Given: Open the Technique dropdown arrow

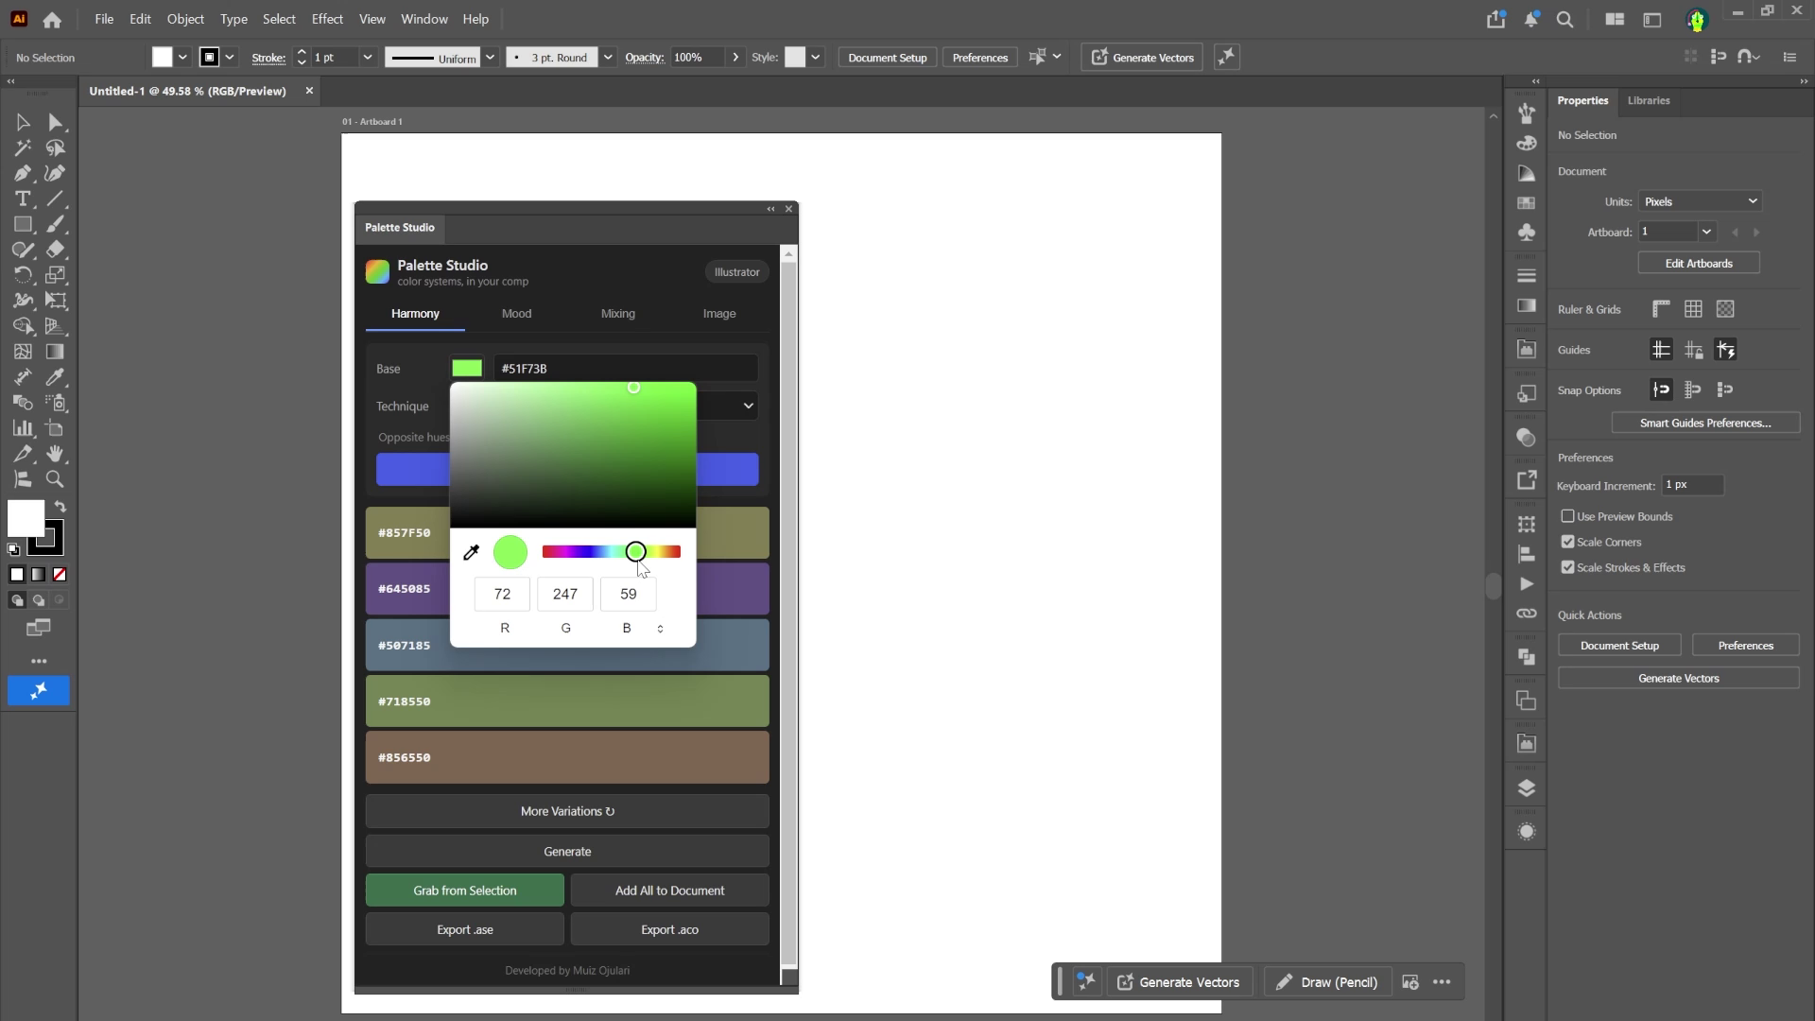Looking at the screenshot, I should click(x=748, y=406).
